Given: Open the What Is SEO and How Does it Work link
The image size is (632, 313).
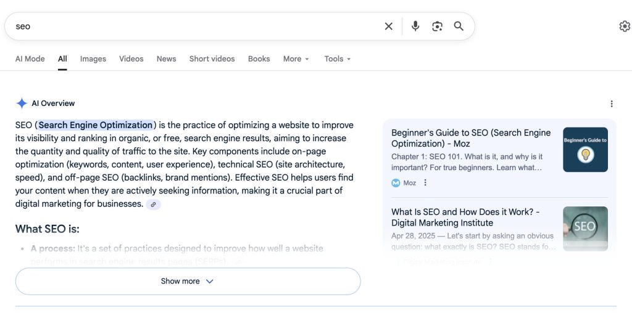Looking at the screenshot, I should (x=465, y=217).
